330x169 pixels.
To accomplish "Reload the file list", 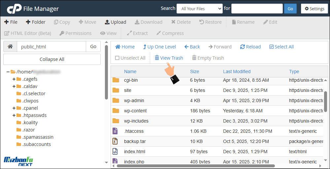I will (x=250, y=47).
